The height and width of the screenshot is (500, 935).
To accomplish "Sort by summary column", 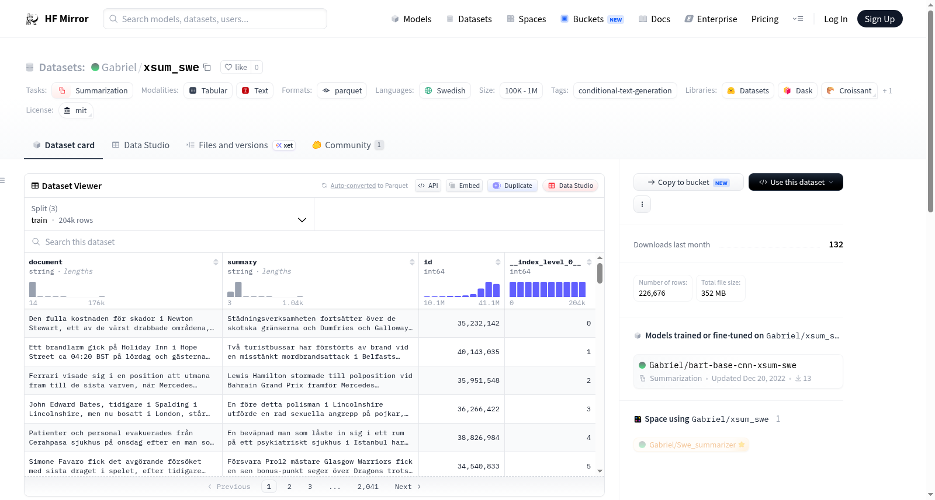I will point(412,262).
